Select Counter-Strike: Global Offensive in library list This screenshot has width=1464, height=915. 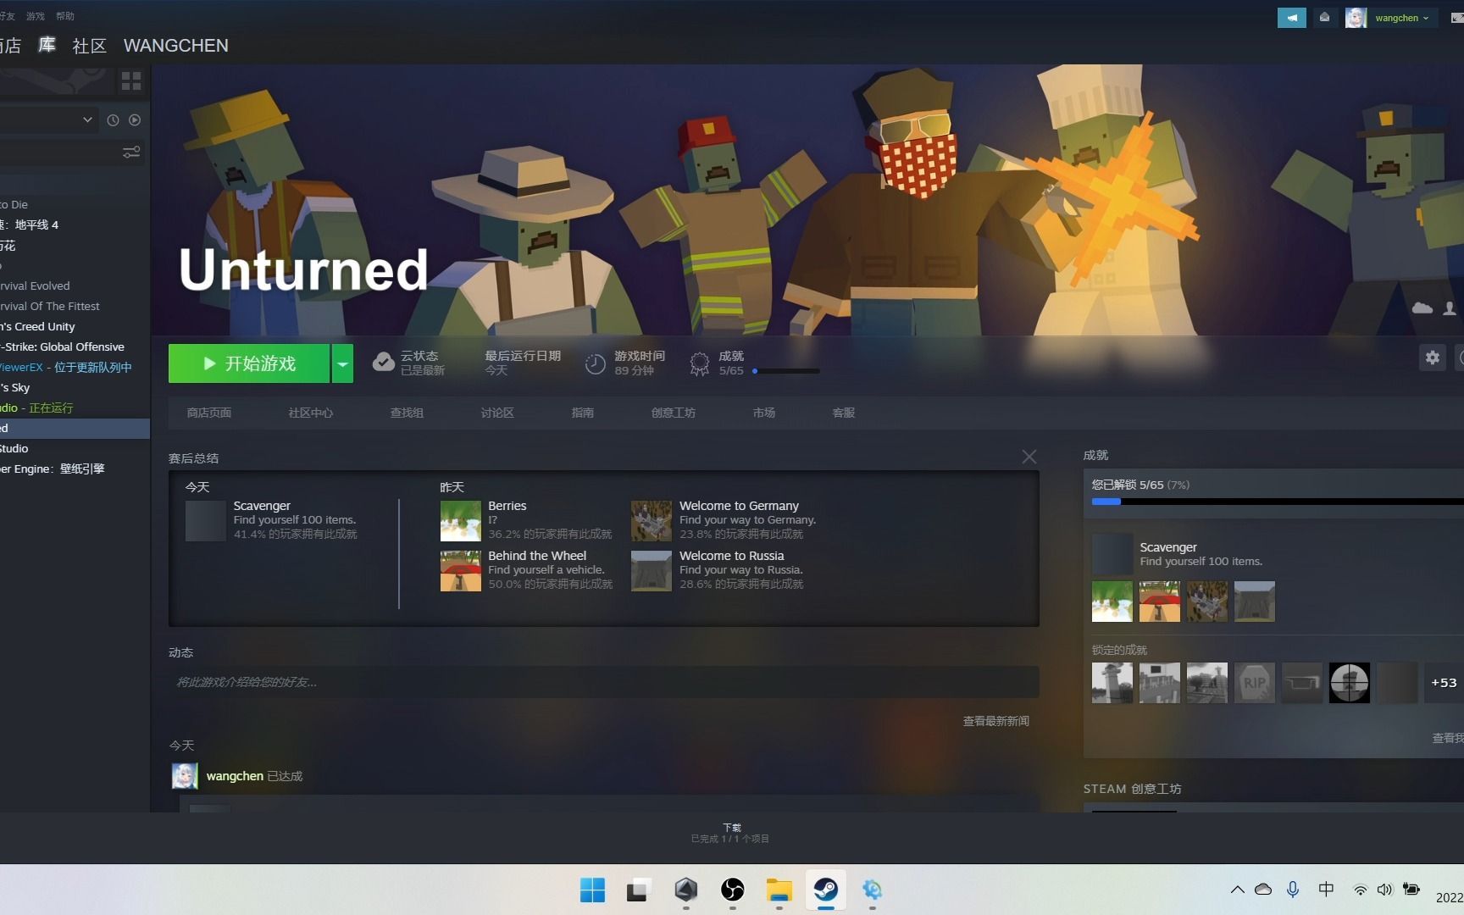point(75,347)
